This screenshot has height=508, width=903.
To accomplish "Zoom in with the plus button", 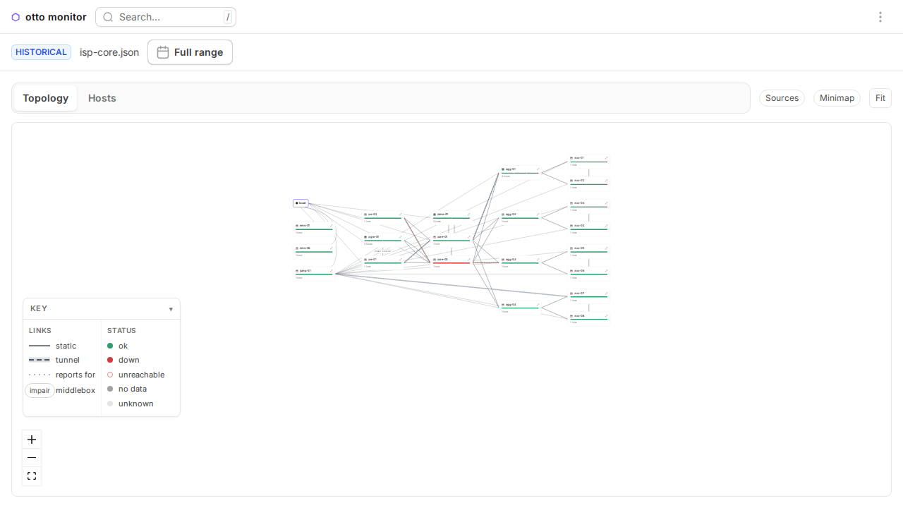I will tap(32, 440).
